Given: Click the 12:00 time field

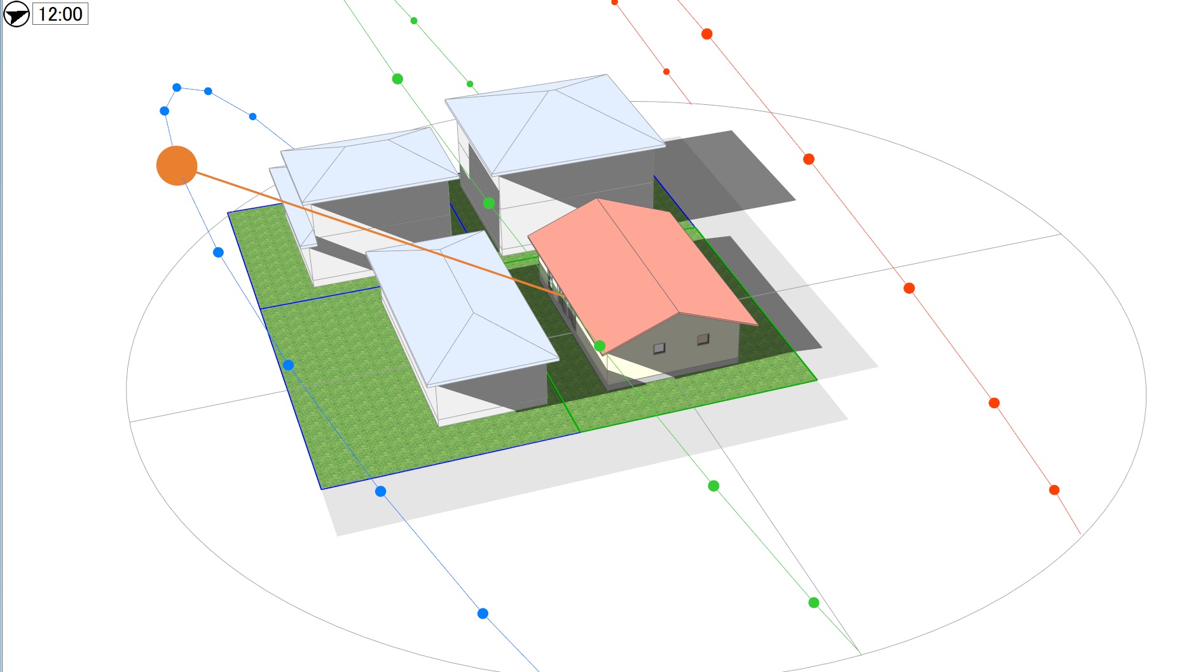Looking at the screenshot, I should click(x=60, y=14).
